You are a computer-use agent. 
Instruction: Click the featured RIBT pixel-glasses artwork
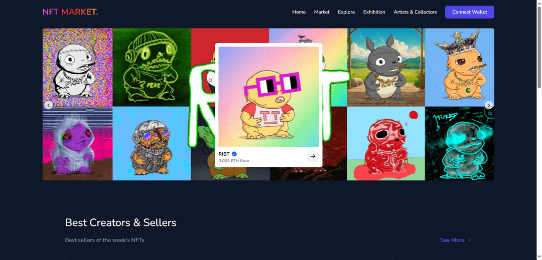[268, 97]
